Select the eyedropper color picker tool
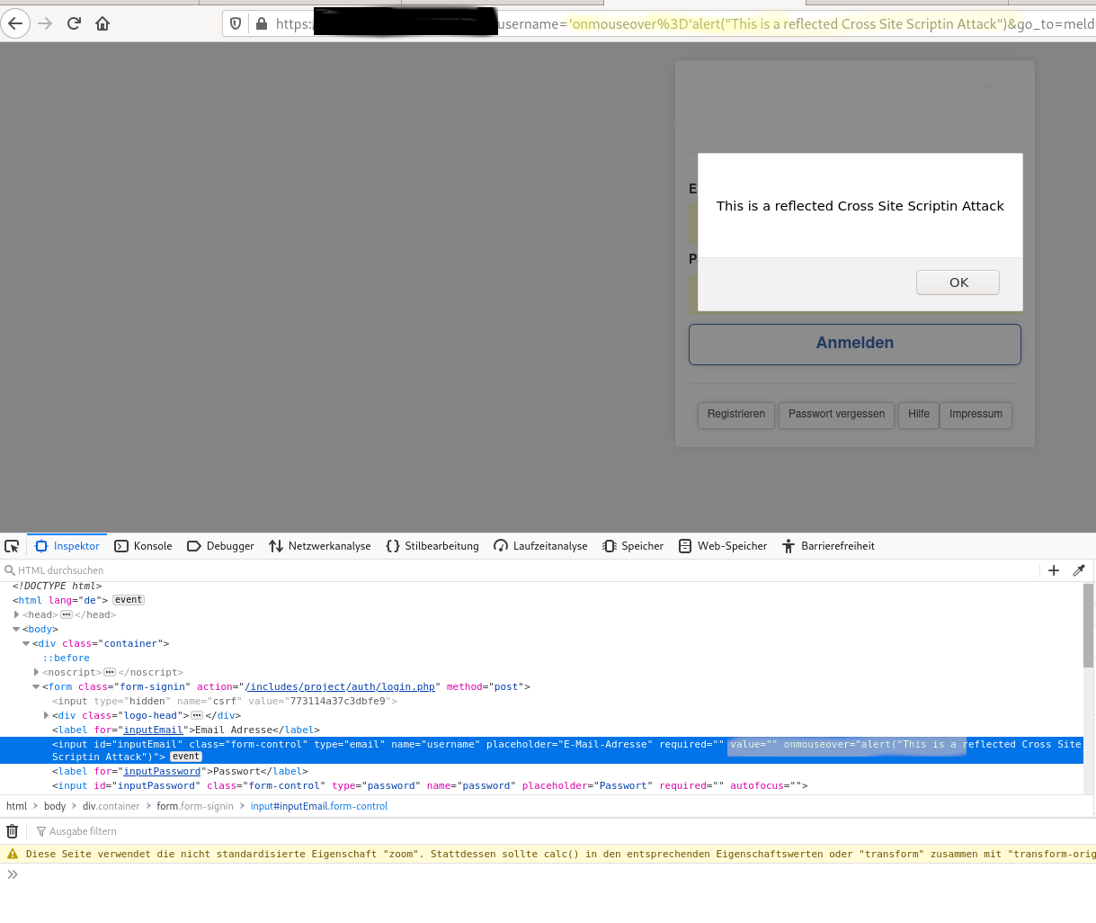This screenshot has width=1096, height=923. (1079, 570)
